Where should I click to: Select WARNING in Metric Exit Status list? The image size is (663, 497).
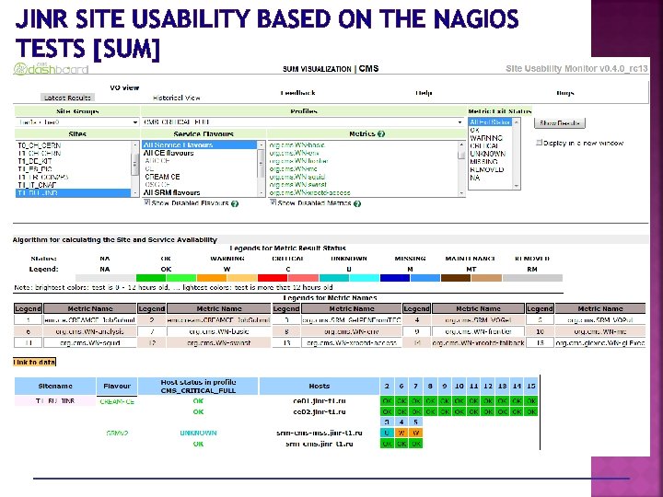click(487, 138)
